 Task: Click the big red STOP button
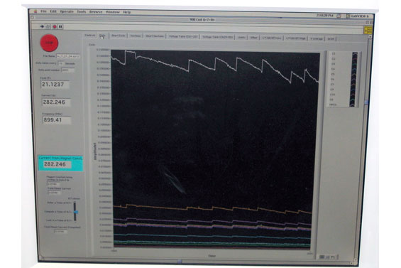point(49,43)
